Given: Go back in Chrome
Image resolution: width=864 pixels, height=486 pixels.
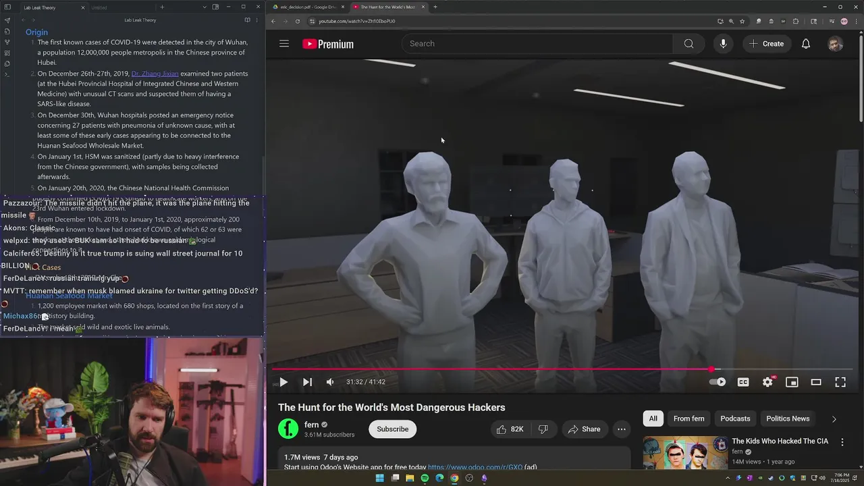Looking at the screenshot, I should pyautogui.click(x=273, y=21).
